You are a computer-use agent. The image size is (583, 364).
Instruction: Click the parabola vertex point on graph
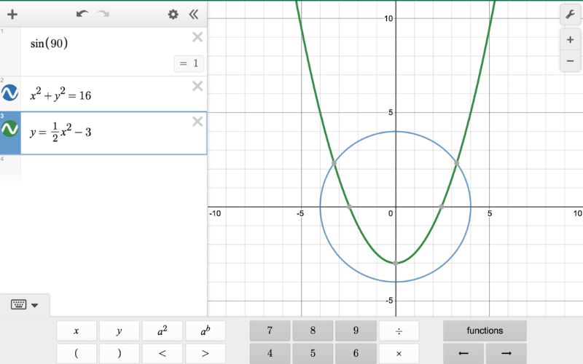tap(396, 263)
